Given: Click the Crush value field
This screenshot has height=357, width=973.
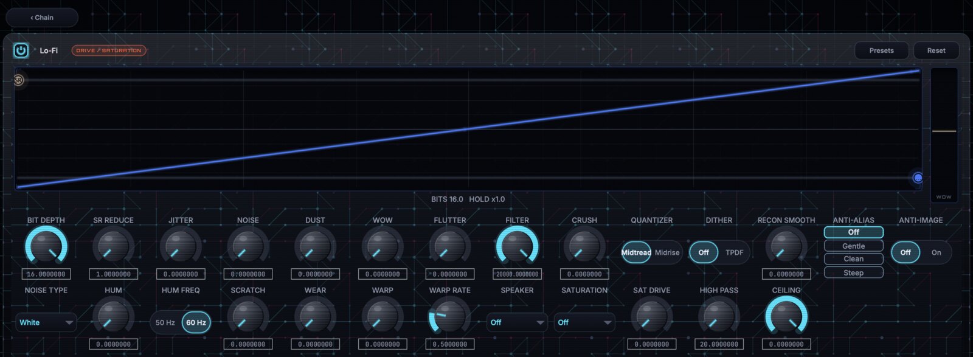Looking at the screenshot, I should coord(584,274).
